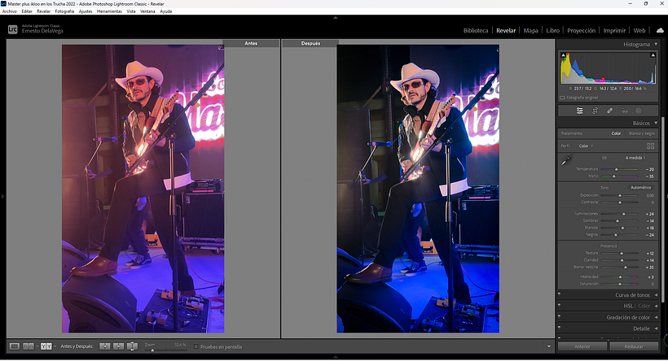Toggle shadow clipping indicator in histogram

pos(562,54)
